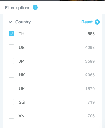Click the Country active filter count badge
The image size is (105, 128).
point(97,22)
